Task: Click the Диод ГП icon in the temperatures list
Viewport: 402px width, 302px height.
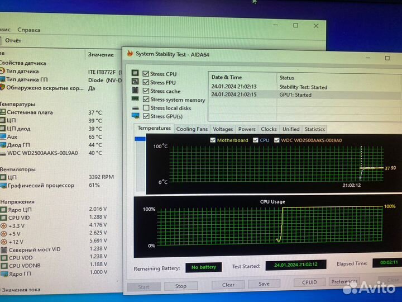Action: (x=3, y=145)
